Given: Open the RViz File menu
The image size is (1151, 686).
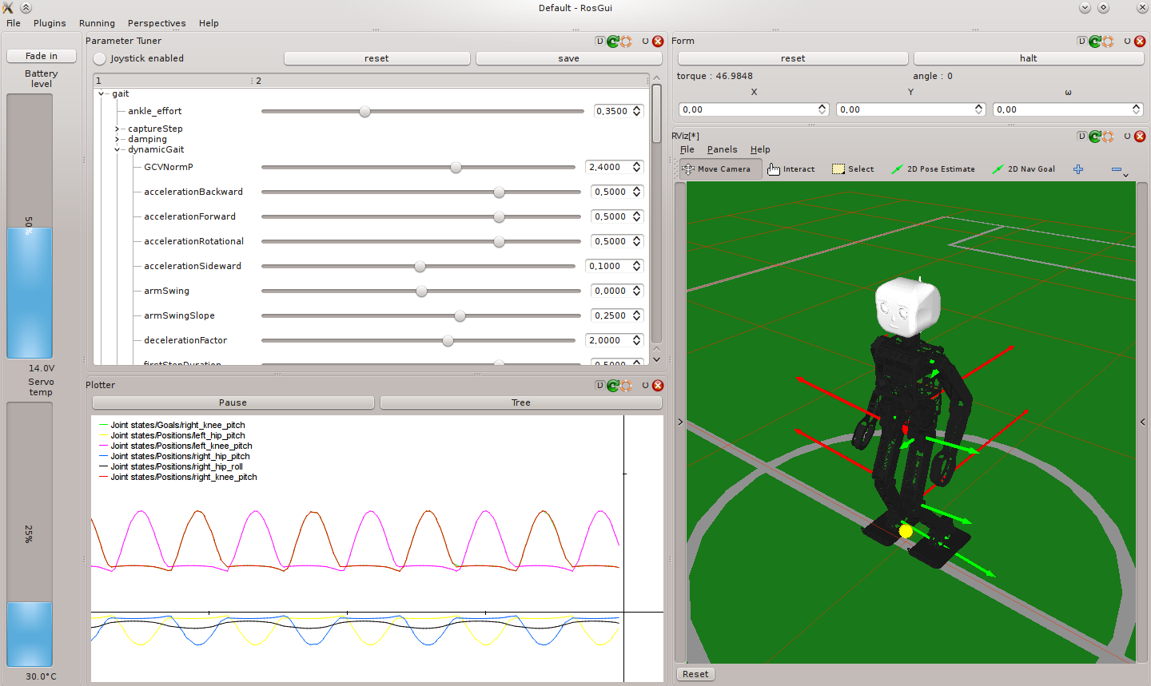Looking at the screenshot, I should click(687, 149).
